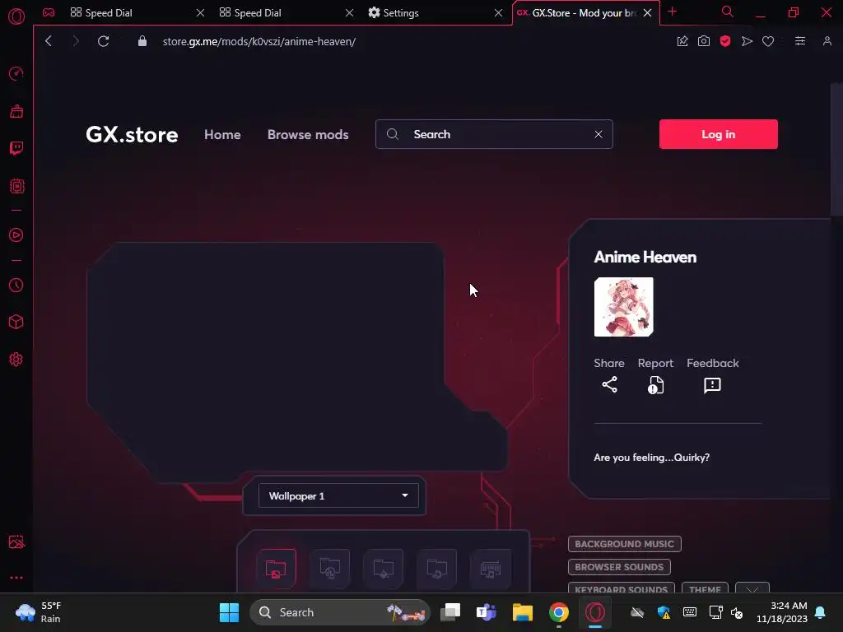
Task: Click the Feedback icon
Action: pos(712,385)
